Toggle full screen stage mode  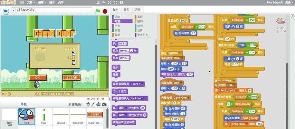6,11
